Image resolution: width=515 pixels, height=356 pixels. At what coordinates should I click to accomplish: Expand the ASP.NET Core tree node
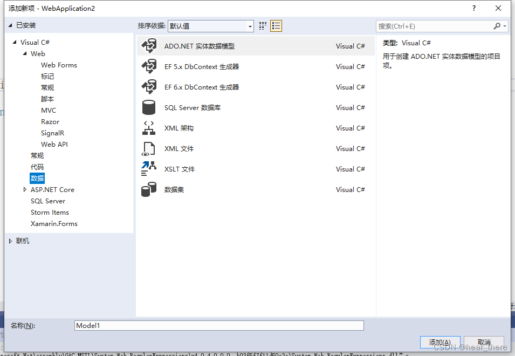[x=25, y=189]
